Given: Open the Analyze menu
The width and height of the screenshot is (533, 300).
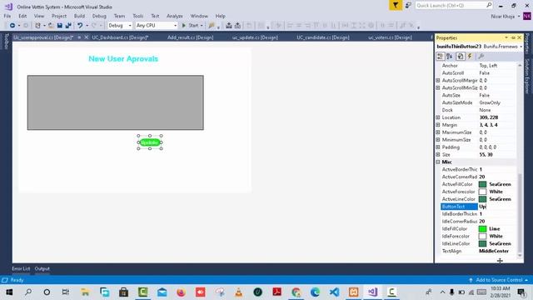Looking at the screenshot, I should 174,16.
